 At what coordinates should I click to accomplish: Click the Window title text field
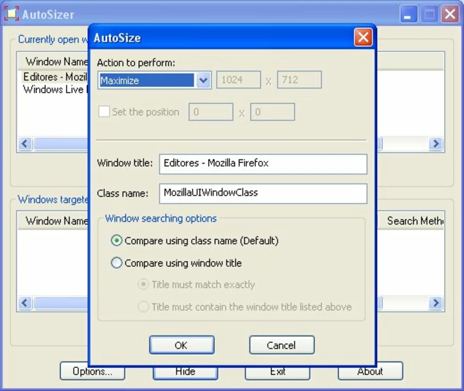pos(263,164)
